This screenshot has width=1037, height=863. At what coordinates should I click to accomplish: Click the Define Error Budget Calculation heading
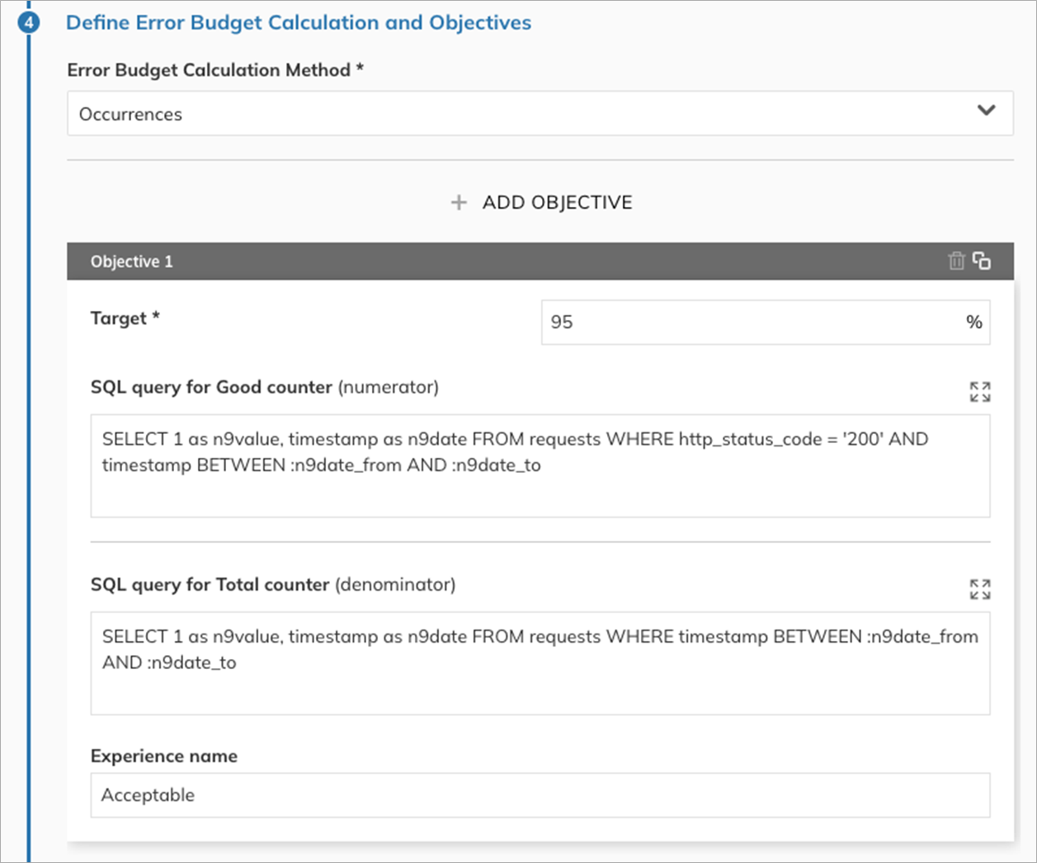click(x=299, y=22)
